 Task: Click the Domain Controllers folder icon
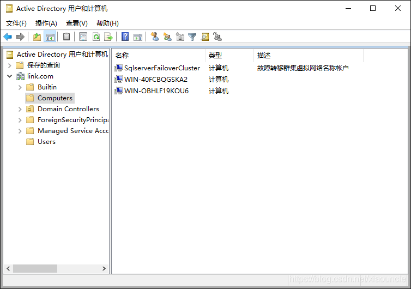pyautogui.click(x=30, y=109)
